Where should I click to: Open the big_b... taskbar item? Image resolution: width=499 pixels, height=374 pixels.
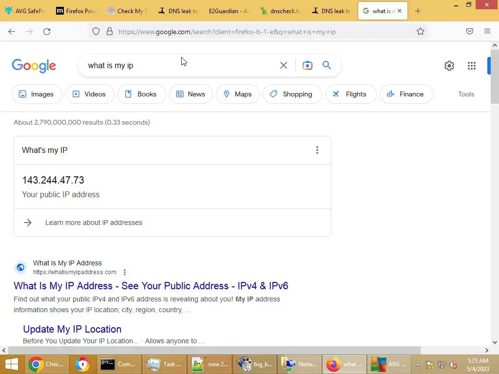tap(254, 364)
